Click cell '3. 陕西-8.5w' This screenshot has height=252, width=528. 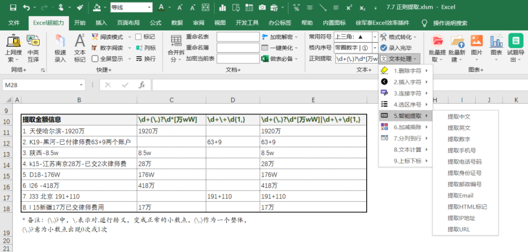(79, 153)
